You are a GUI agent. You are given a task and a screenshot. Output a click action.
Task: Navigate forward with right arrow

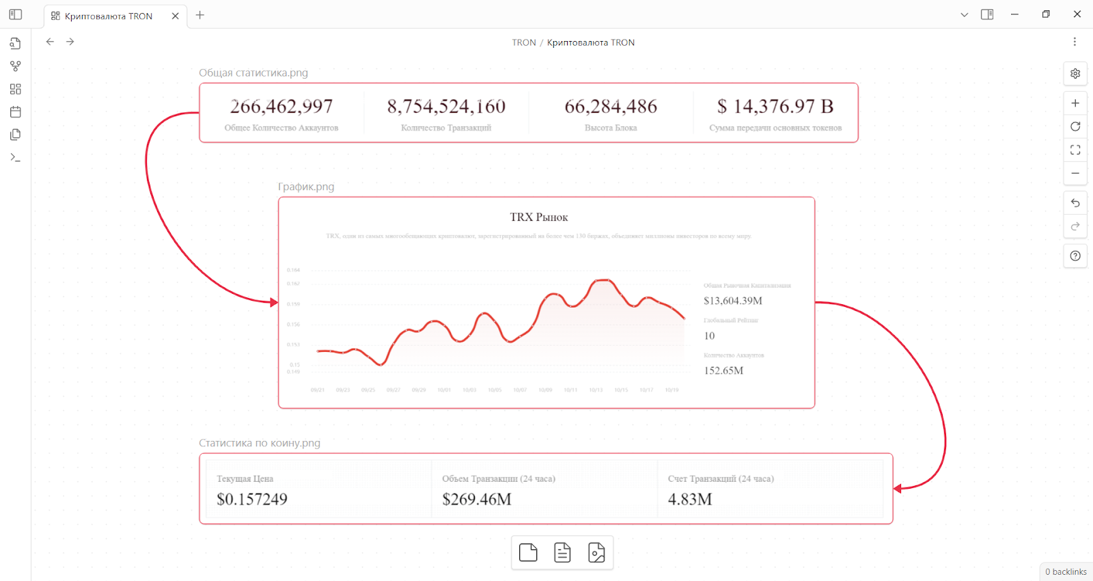click(x=70, y=42)
